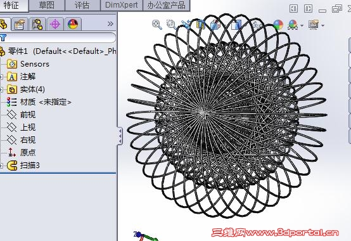Screen dimensions: 351x241
Task: Collapse the feature tree panel handle
Action: (x=120, y=136)
